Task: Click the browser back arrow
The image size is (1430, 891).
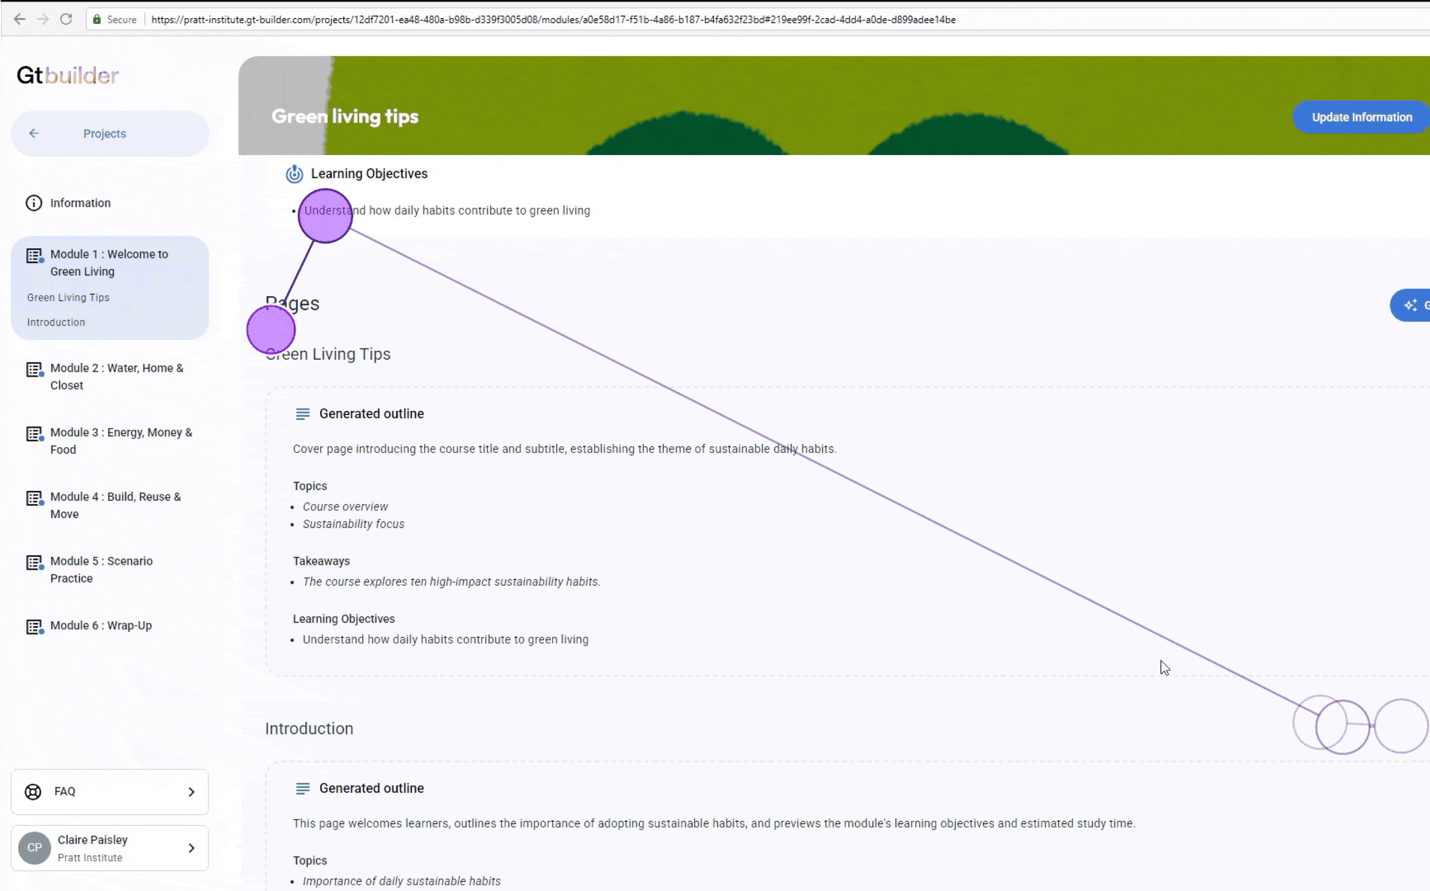Action: pos(19,19)
